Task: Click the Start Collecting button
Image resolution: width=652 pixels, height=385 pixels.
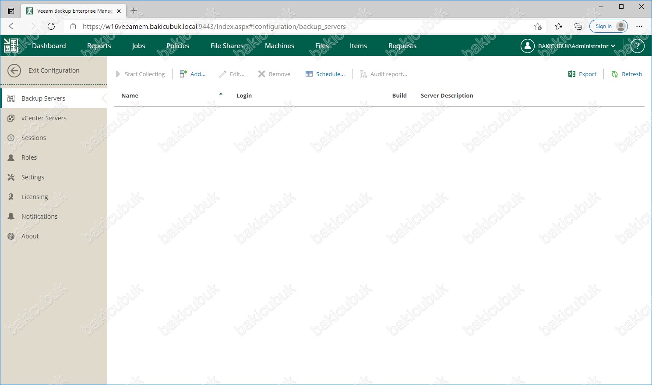Action: click(x=140, y=74)
